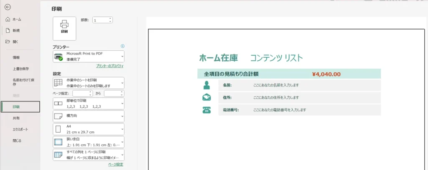Click the 住所: label in preview

pyautogui.click(x=227, y=97)
